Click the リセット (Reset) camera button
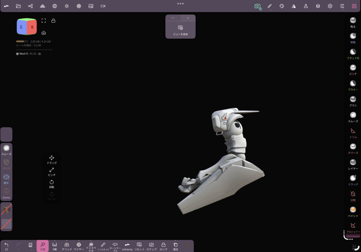Screen dimensions: 361x252 click(139, 246)
